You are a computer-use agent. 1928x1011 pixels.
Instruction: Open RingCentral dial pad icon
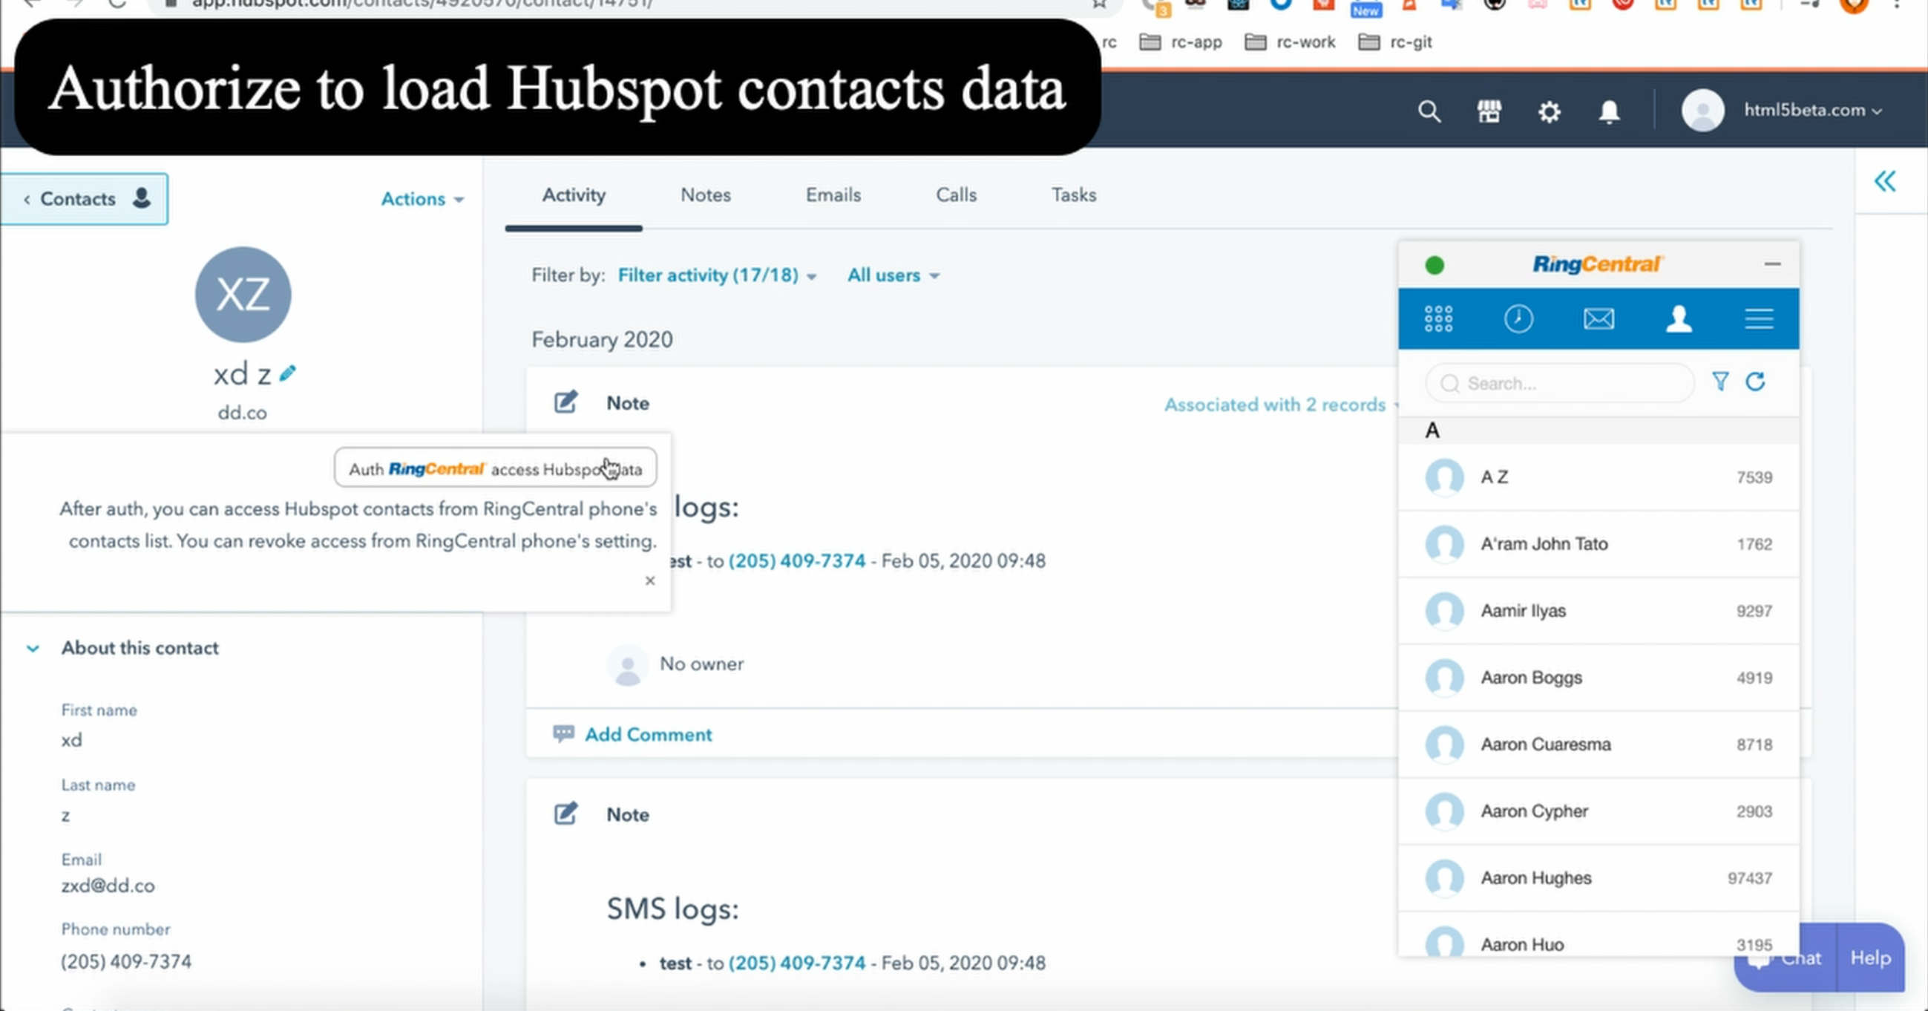click(x=1437, y=319)
